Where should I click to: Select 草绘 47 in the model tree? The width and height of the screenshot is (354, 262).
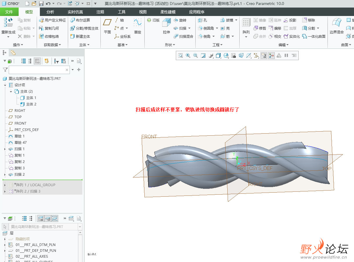tap(17, 143)
